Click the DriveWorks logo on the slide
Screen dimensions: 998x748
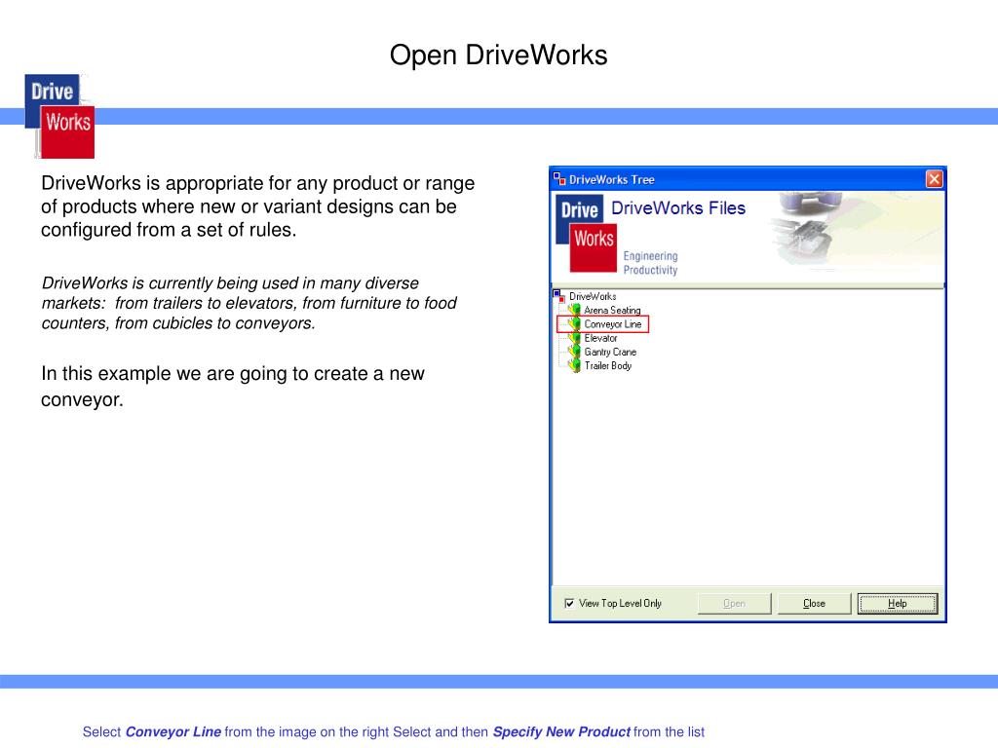(59, 117)
